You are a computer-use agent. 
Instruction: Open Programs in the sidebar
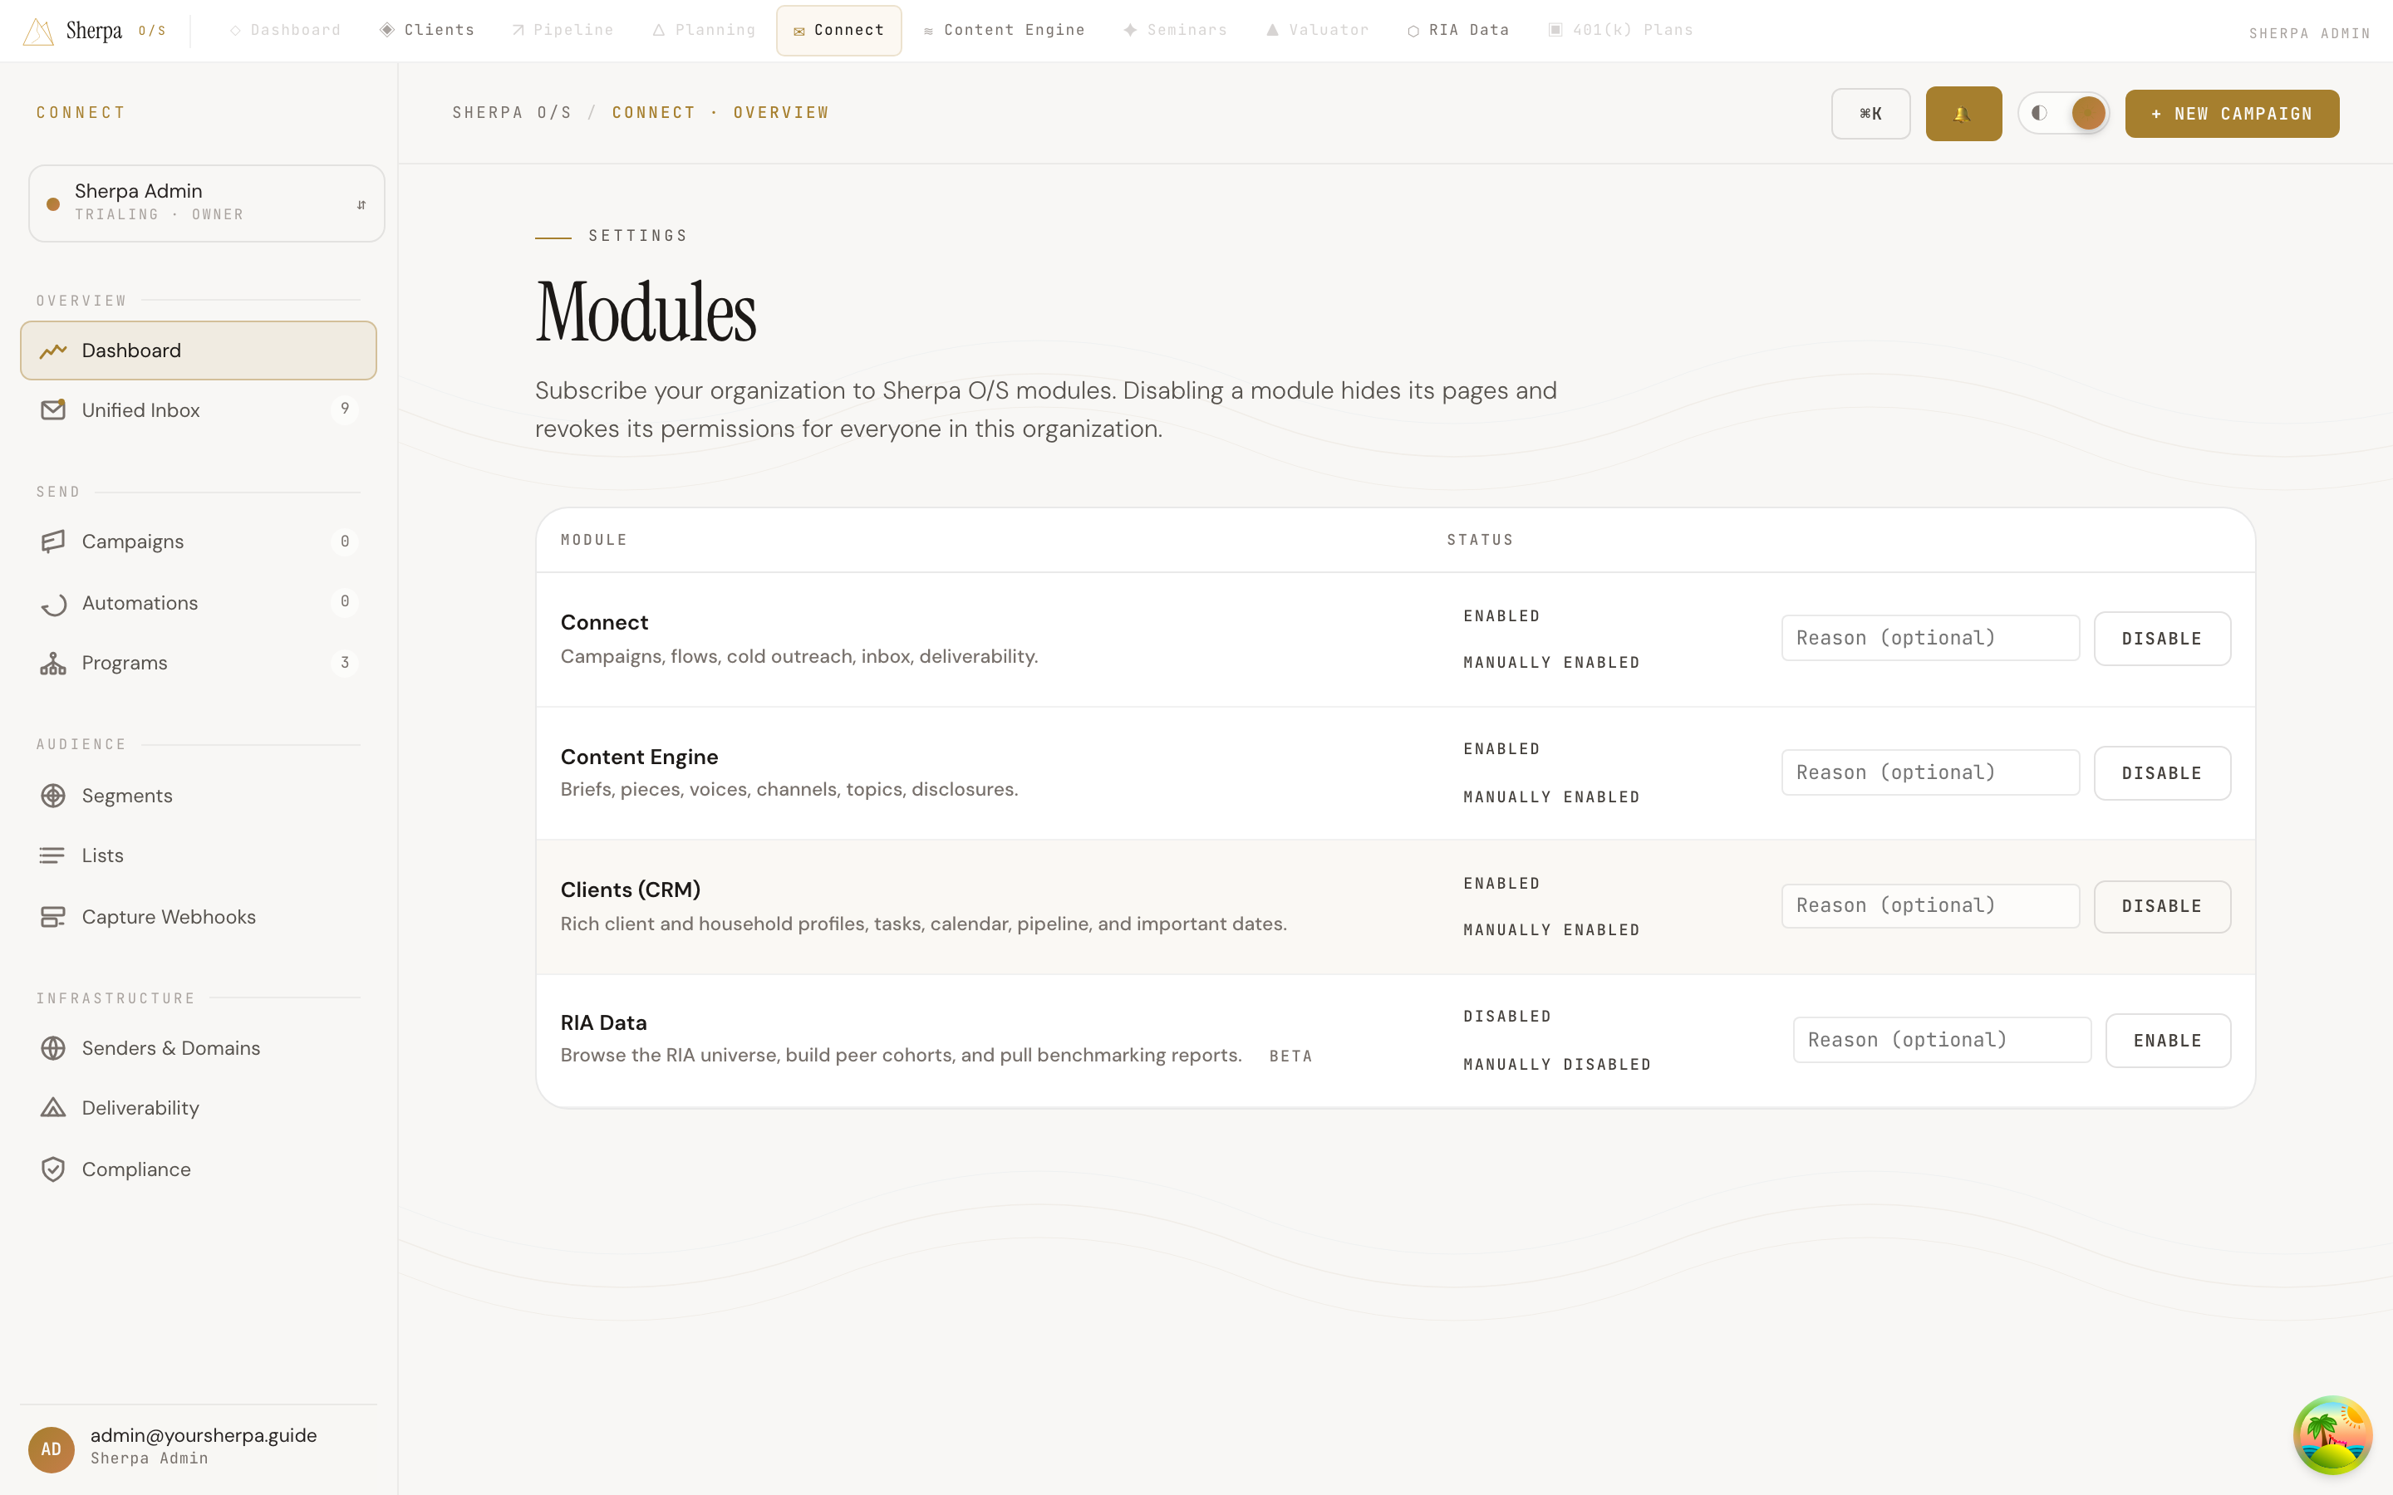(198, 663)
